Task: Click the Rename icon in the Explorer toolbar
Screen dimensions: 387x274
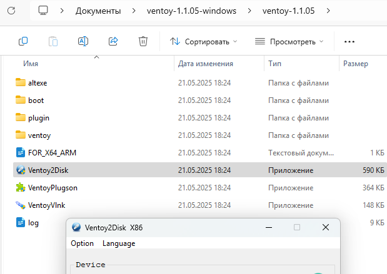Action: click(x=83, y=41)
